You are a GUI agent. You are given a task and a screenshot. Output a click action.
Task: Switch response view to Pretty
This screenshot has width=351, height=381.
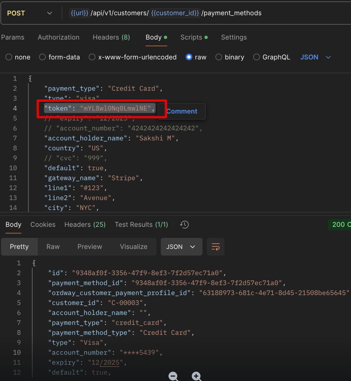coord(19,247)
